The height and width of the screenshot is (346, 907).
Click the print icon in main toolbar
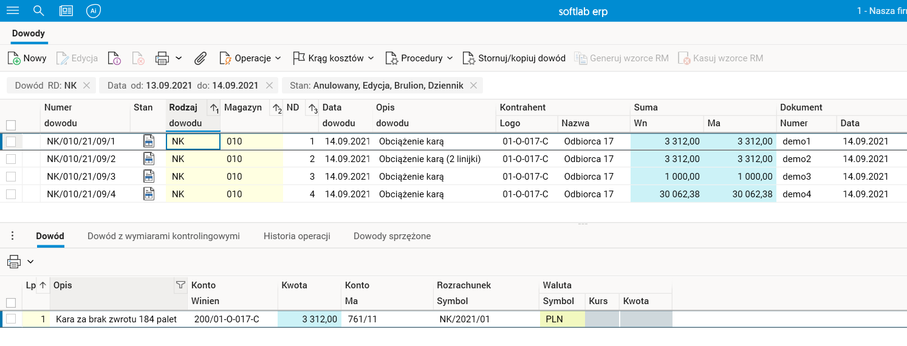click(x=162, y=58)
